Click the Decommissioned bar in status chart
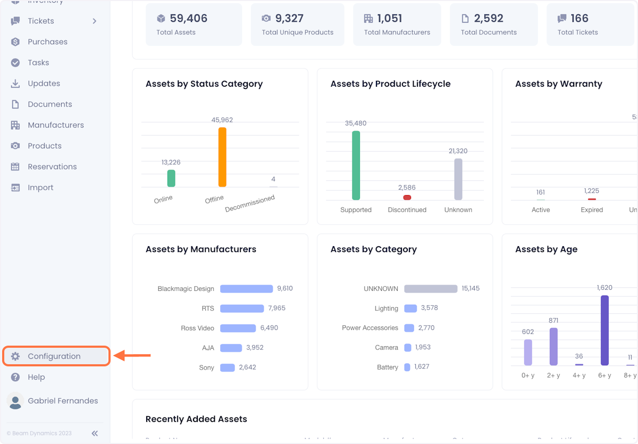Image resolution: width=638 pixels, height=444 pixels. [273, 187]
